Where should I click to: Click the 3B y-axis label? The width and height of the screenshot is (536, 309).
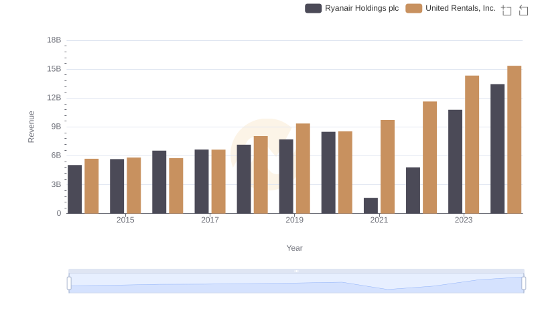click(56, 184)
